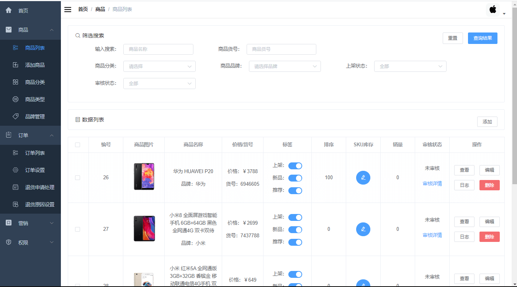Viewport: 517px width, 287px height.
Task: Click the 商品货号 input field
Action: (281, 49)
